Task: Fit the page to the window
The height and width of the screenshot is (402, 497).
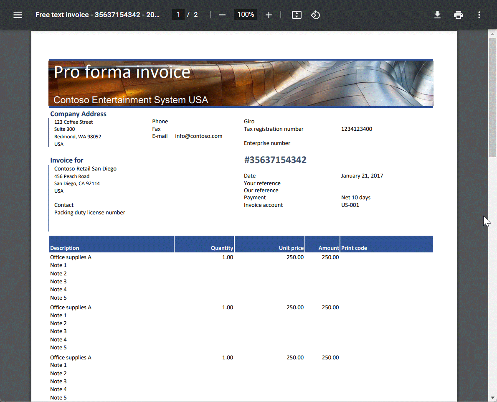Action: (297, 15)
